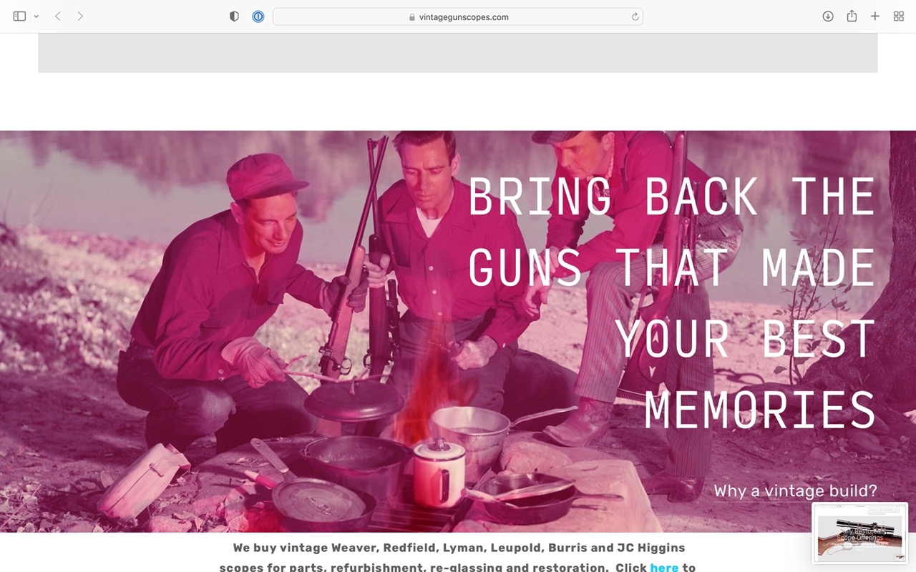The height and width of the screenshot is (572, 916).
Task: Click the gray banner area at the top
Action: coord(458,52)
